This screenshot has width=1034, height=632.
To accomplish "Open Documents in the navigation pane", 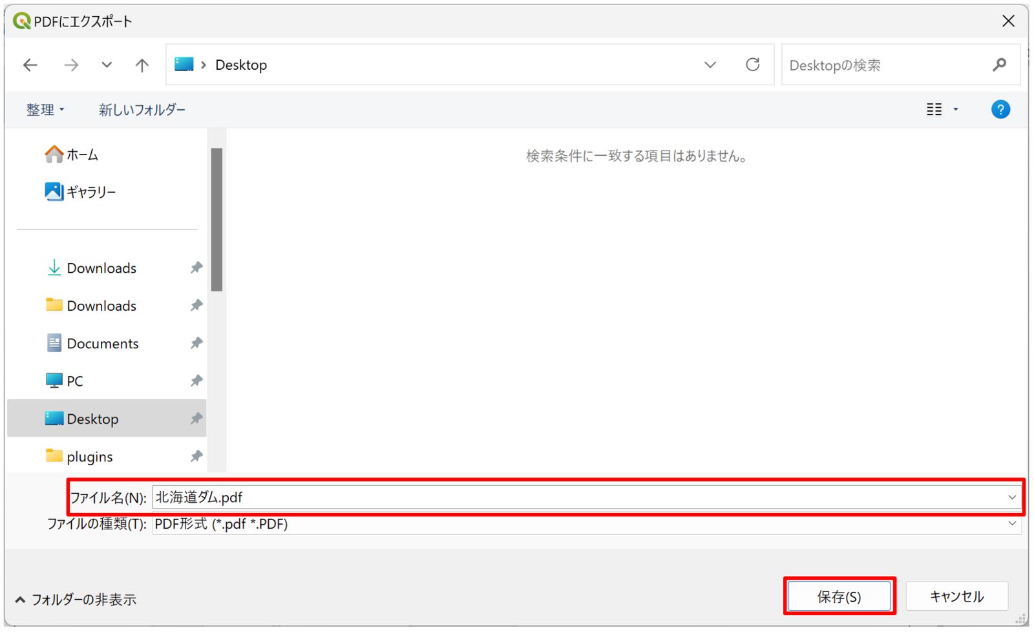I will tap(92, 343).
